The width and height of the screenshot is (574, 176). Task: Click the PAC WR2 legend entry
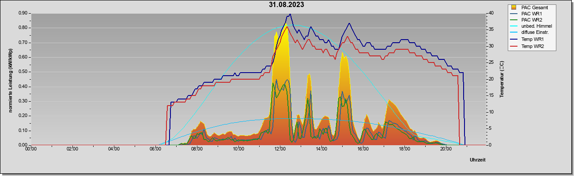point(532,20)
